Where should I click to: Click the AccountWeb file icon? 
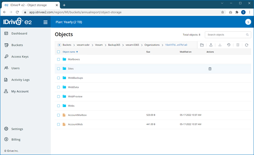(64, 125)
